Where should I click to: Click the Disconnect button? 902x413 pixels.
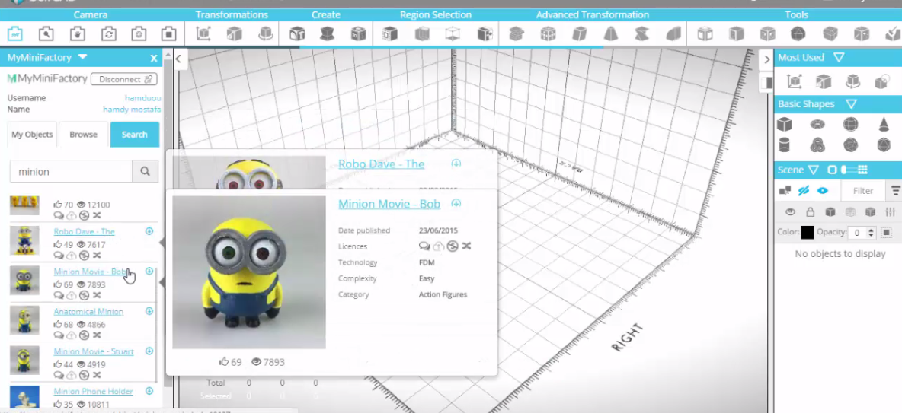pyautogui.click(x=123, y=79)
